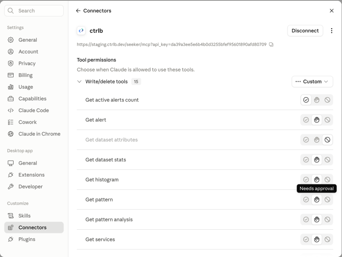
Task: Click the Privacy shield icon
Action: pos(11,64)
